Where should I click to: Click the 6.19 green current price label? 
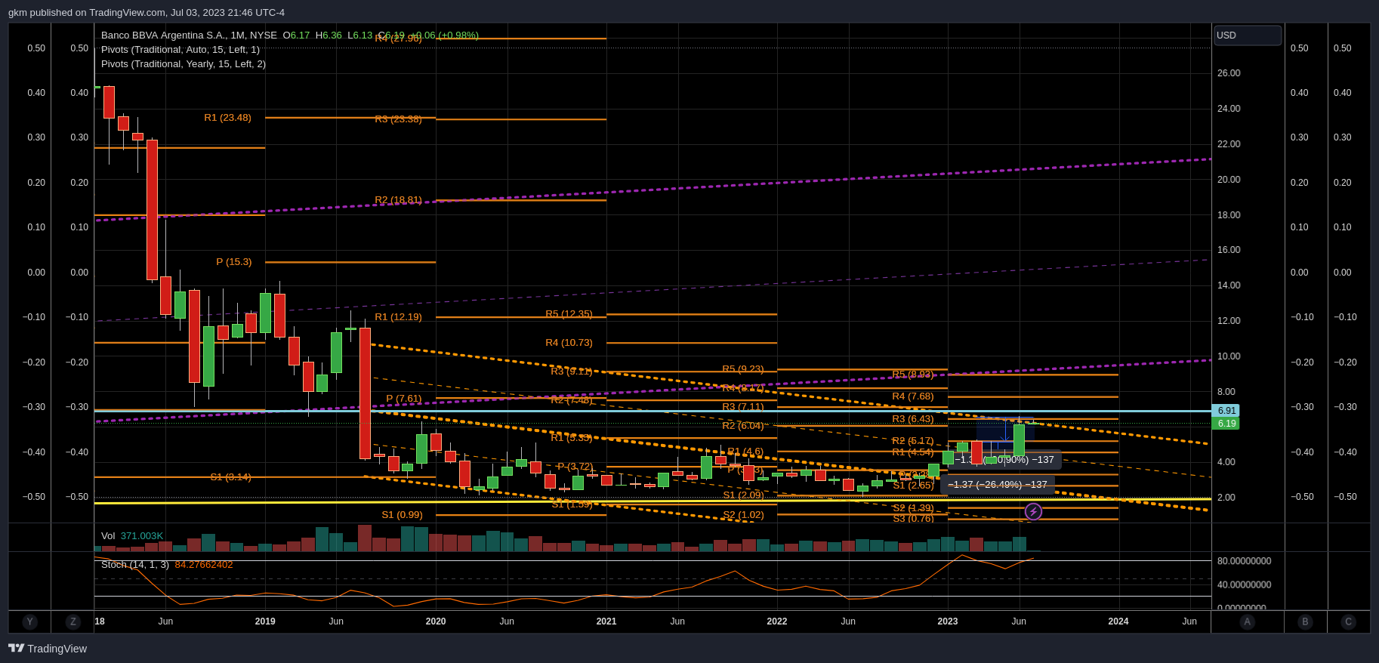pyautogui.click(x=1226, y=424)
